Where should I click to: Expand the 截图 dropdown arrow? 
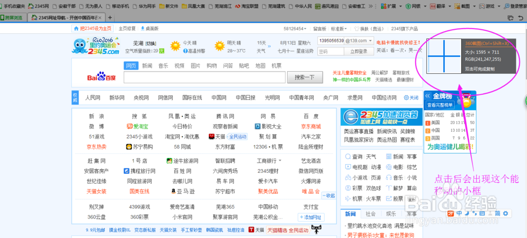(x=475, y=6)
